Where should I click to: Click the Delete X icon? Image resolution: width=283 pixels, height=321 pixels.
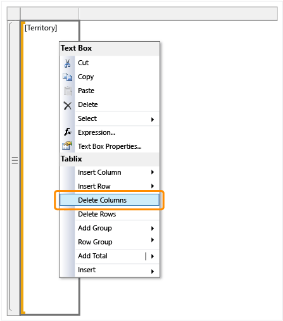68,106
